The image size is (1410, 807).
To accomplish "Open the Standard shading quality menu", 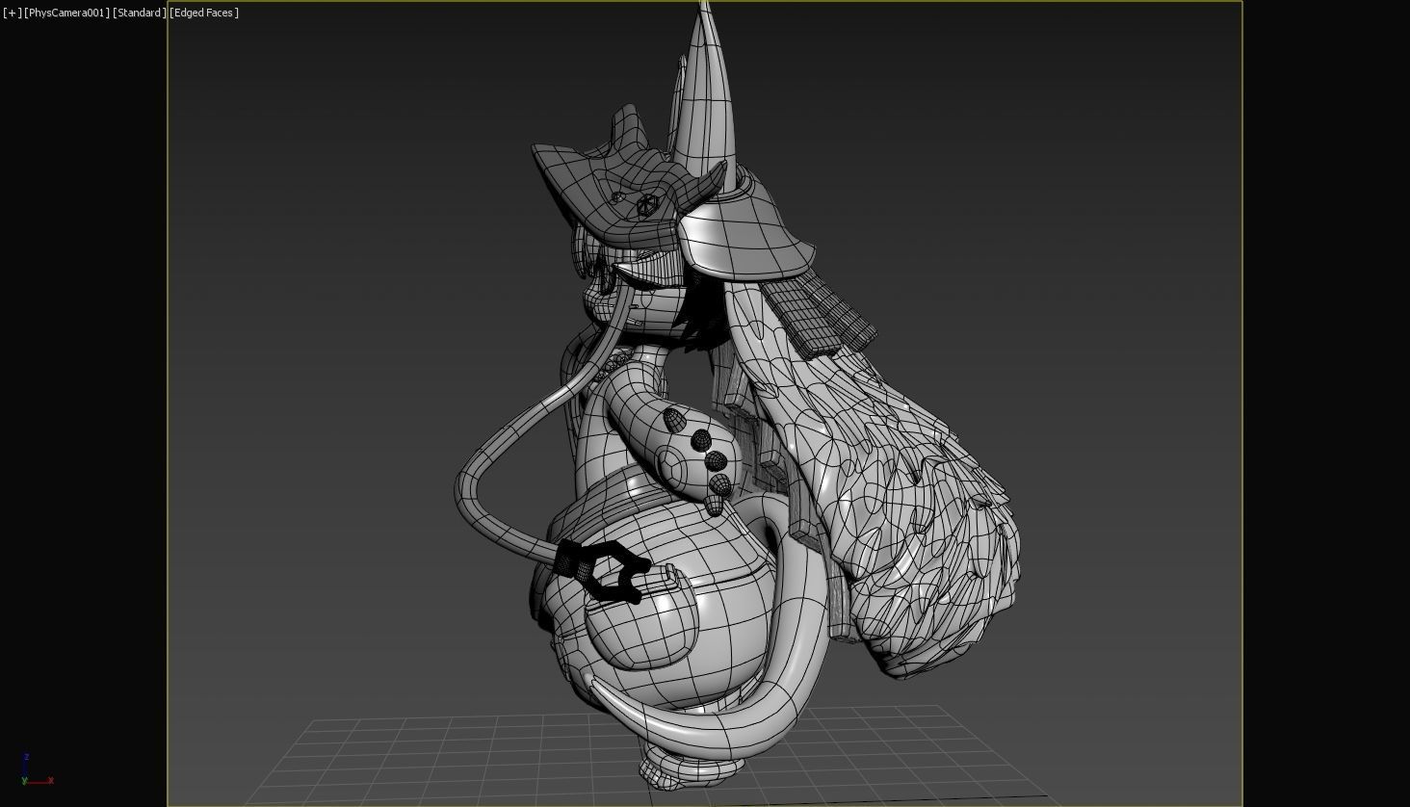I will click(140, 13).
